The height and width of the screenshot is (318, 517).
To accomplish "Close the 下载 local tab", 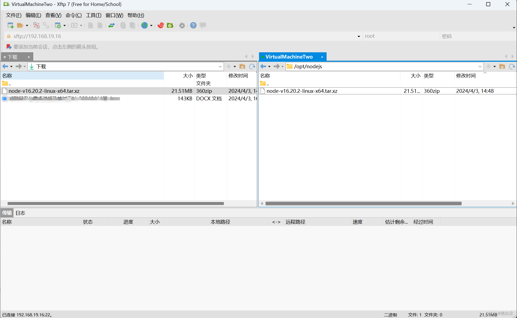I will [x=29, y=57].
